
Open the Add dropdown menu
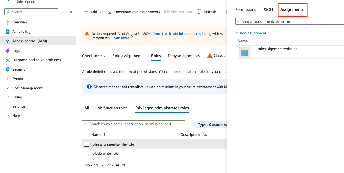click(x=93, y=12)
